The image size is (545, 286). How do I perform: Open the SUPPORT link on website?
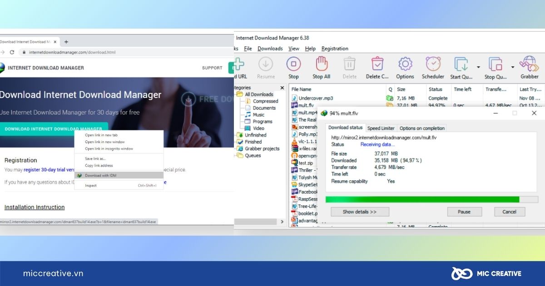(x=212, y=68)
